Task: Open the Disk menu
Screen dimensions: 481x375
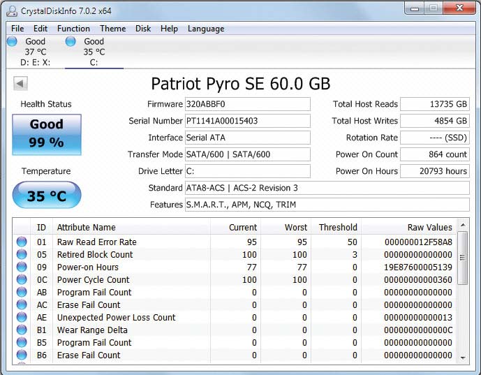Action: point(143,29)
